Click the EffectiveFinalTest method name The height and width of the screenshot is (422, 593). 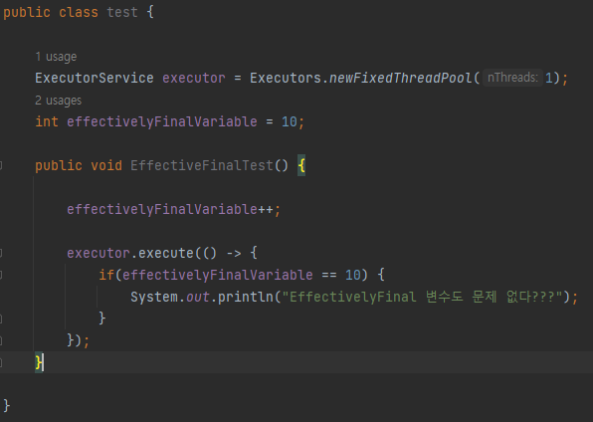202,166
